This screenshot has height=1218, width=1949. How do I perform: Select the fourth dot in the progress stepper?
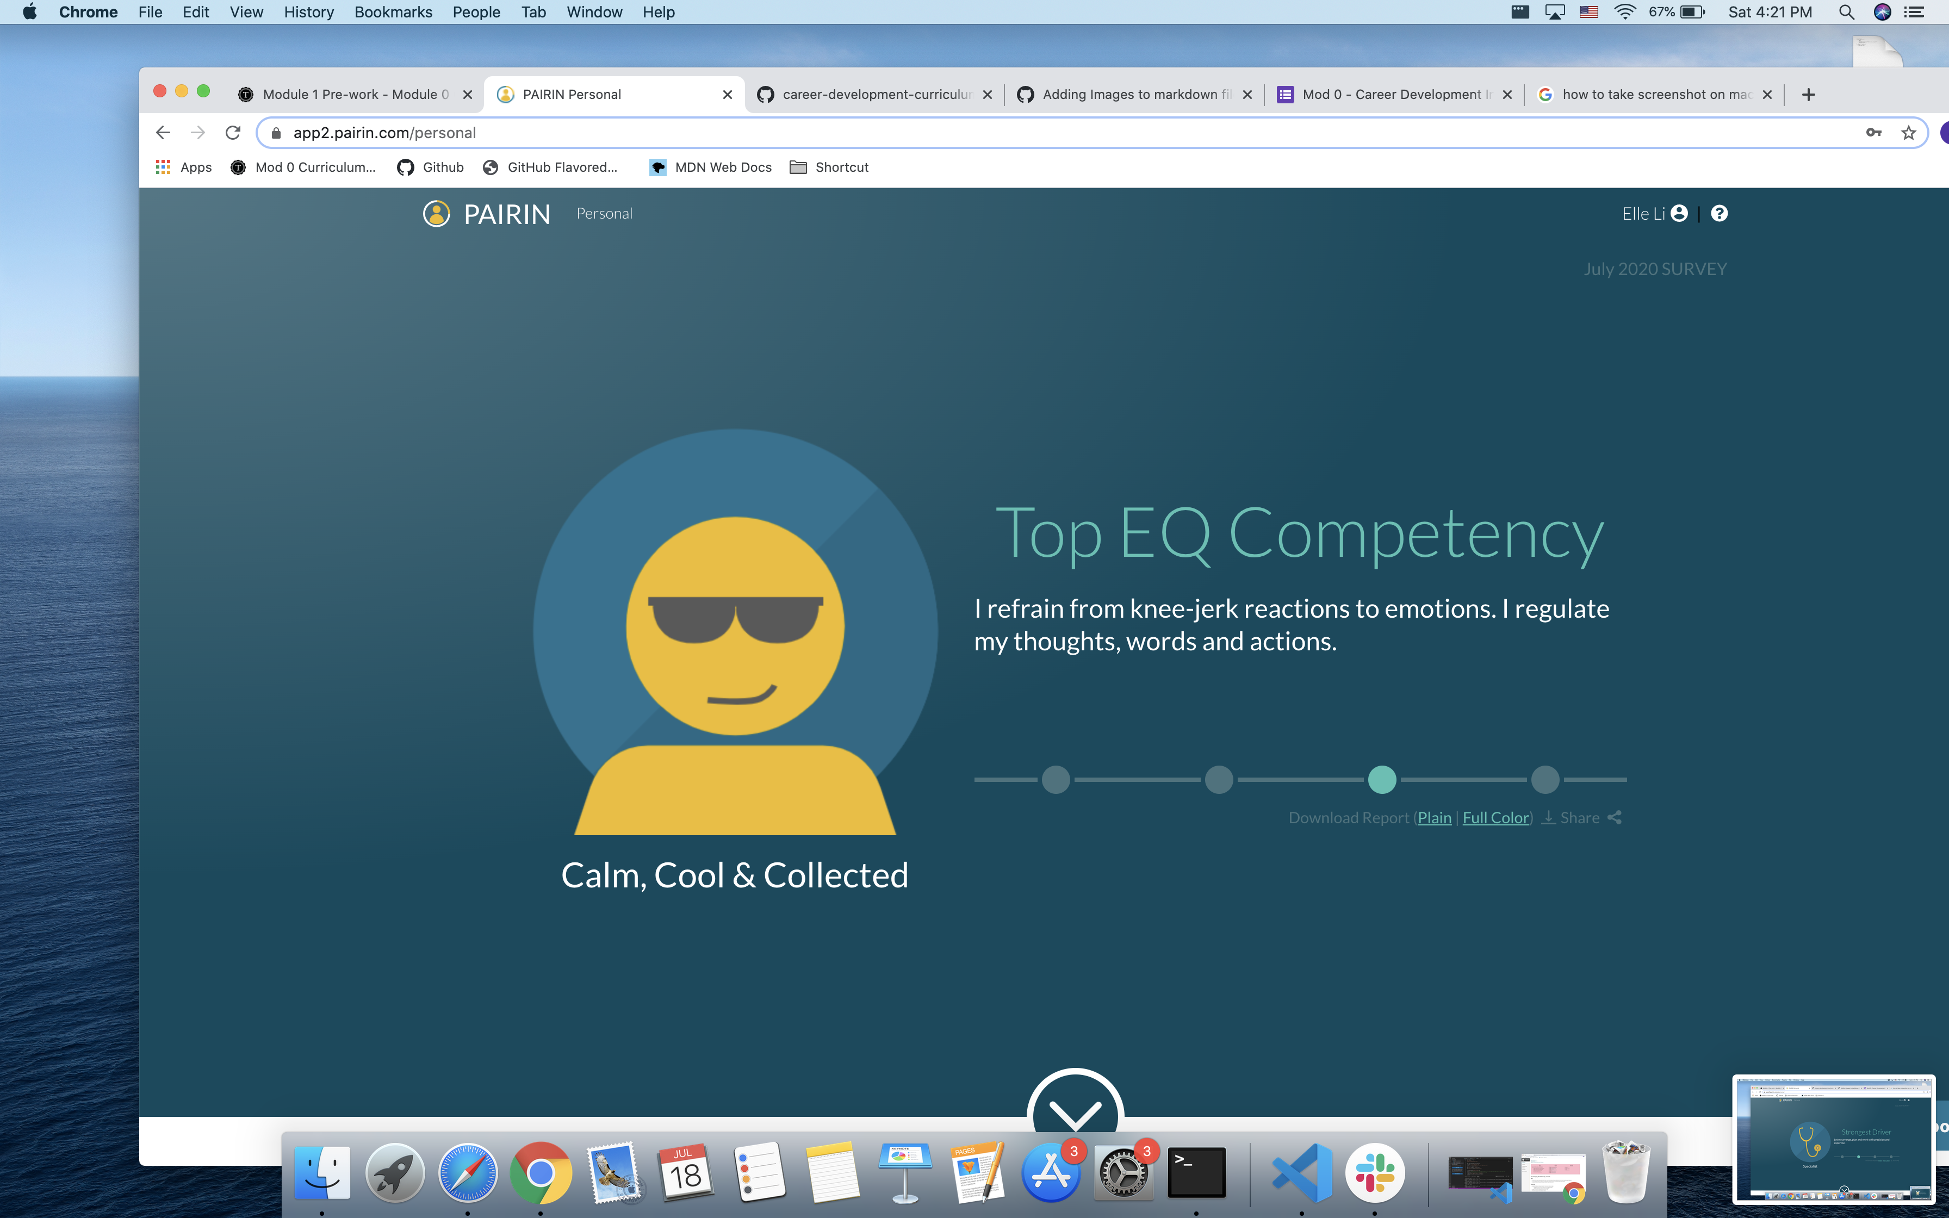coord(1545,780)
